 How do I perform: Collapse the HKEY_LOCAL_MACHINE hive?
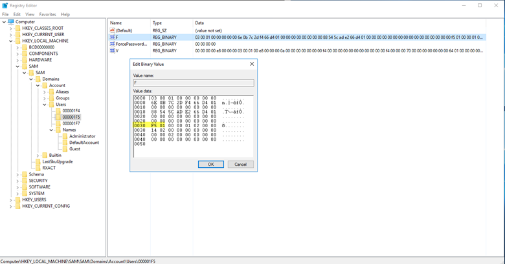click(x=10, y=41)
